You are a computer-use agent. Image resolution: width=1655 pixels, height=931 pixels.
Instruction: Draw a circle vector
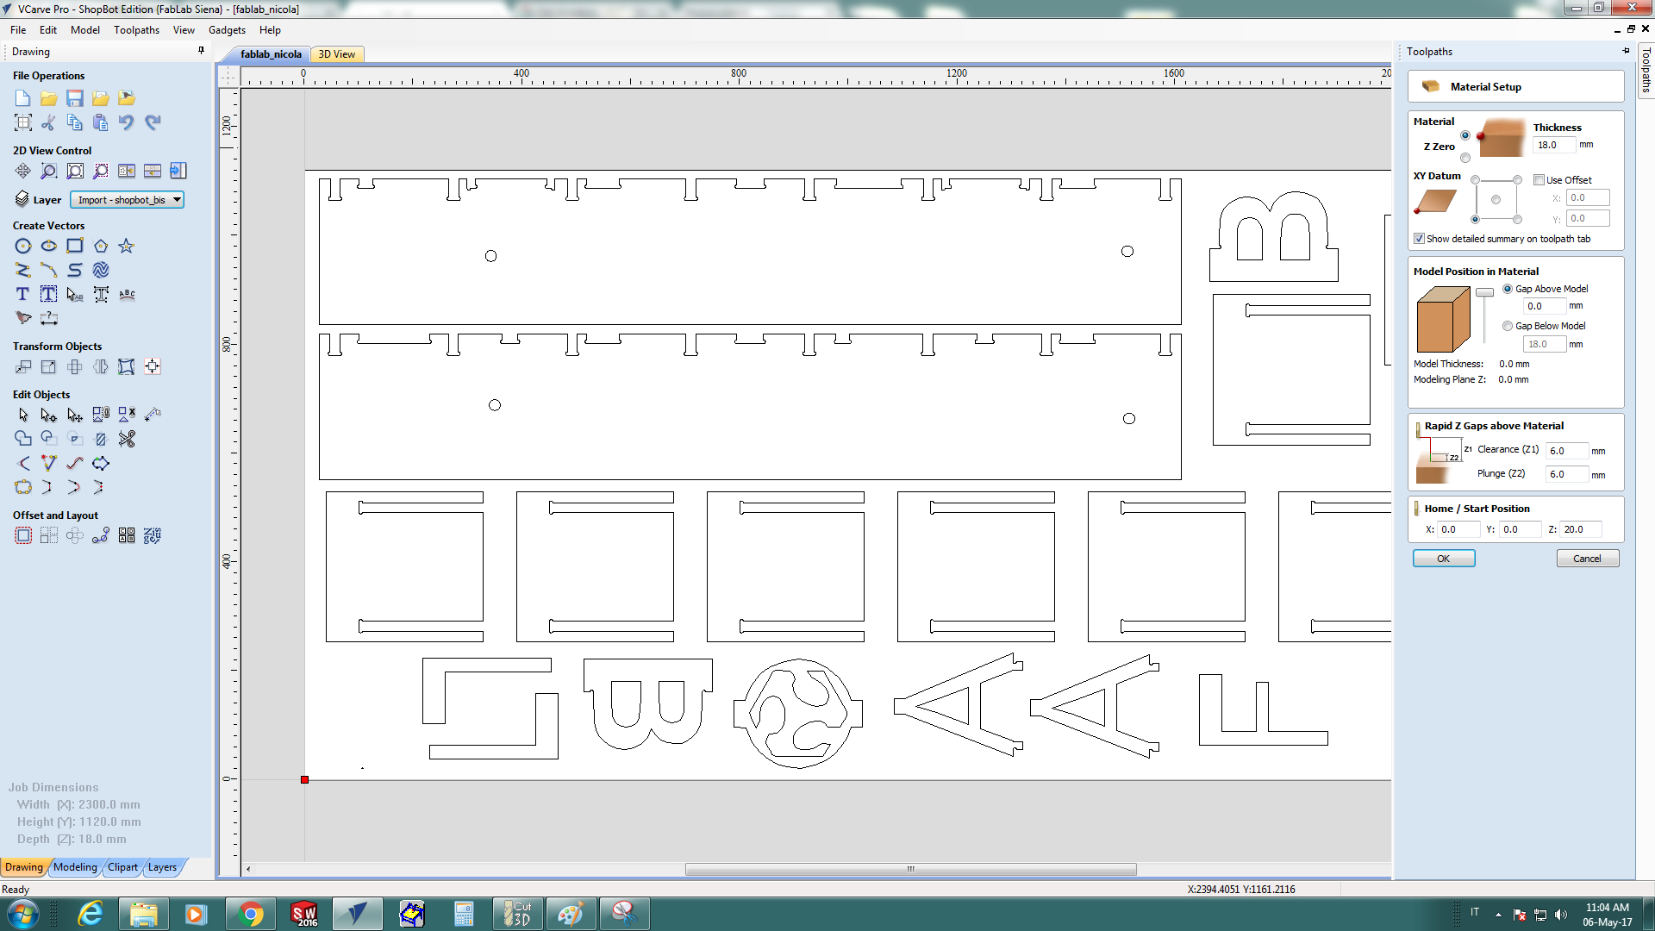pyautogui.click(x=23, y=247)
